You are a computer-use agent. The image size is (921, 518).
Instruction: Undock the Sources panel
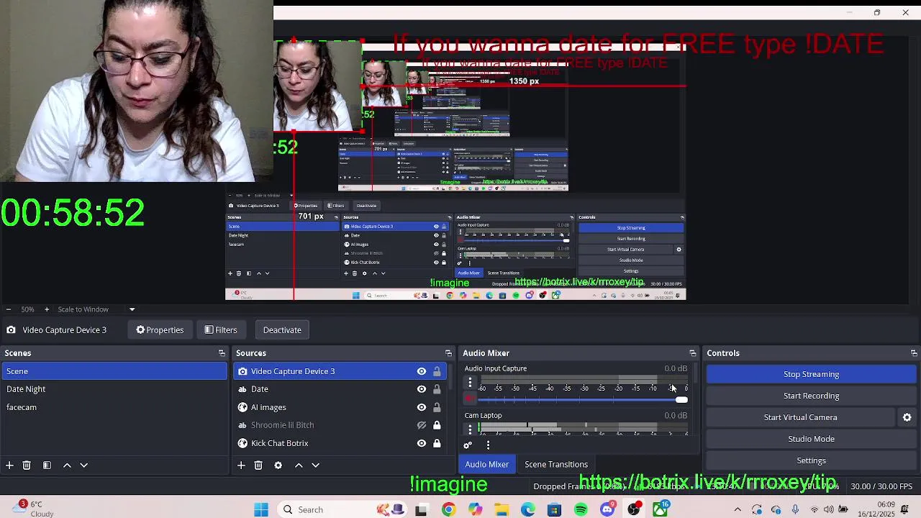(448, 353)
